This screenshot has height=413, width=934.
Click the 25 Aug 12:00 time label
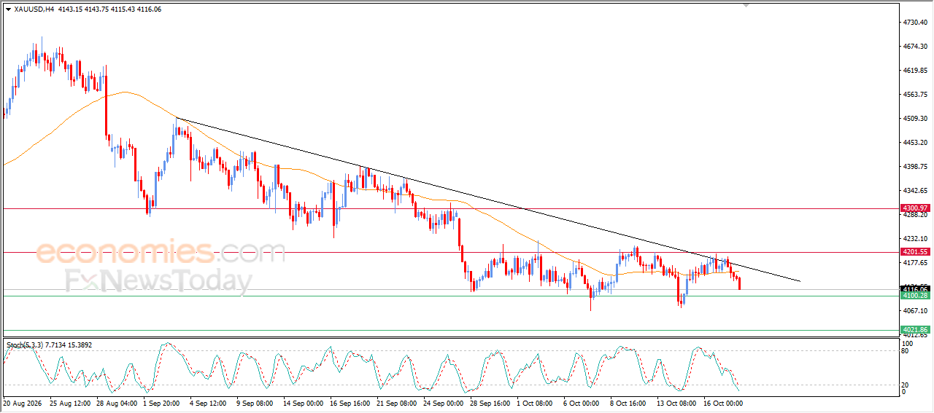pyautogui.click(x=69, y=403)
